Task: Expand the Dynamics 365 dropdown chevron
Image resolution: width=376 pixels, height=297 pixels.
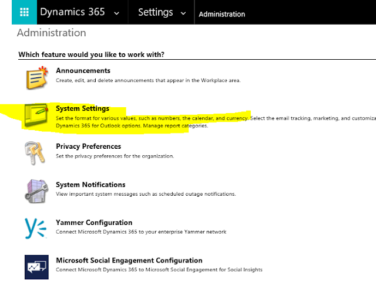Action: (116, 13)
